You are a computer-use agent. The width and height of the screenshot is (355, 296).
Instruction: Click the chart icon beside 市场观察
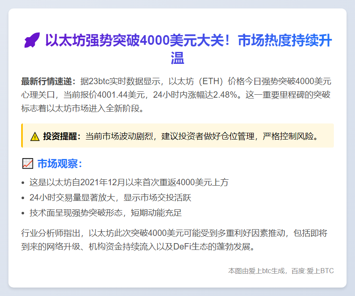(27, 164)
